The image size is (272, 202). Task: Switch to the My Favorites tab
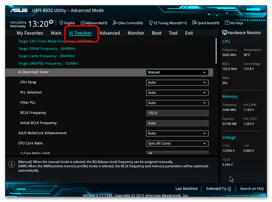point(30,33)
